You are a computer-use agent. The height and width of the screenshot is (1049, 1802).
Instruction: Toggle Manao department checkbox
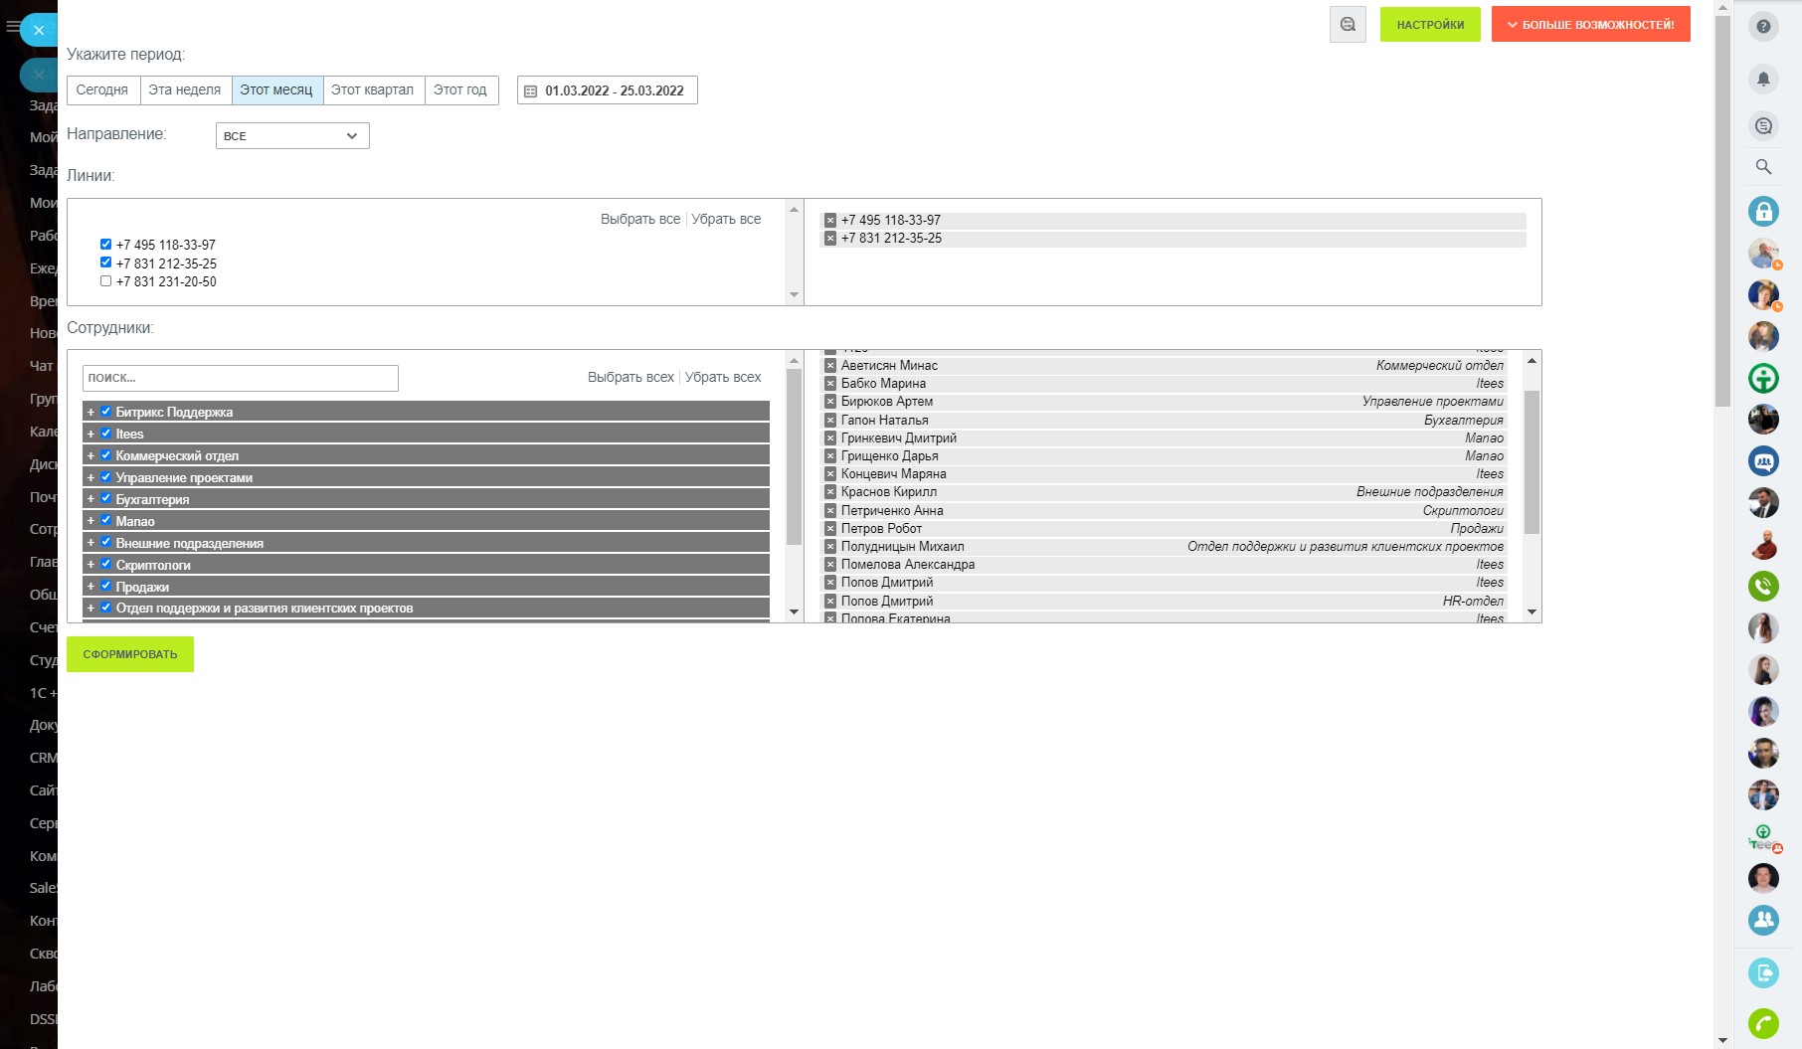(105, 521)
